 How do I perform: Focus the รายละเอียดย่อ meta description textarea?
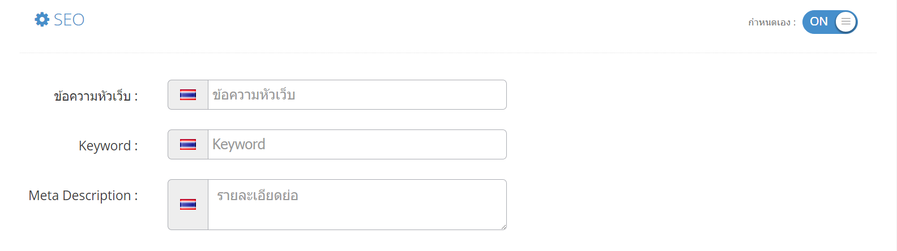(357, 205)
